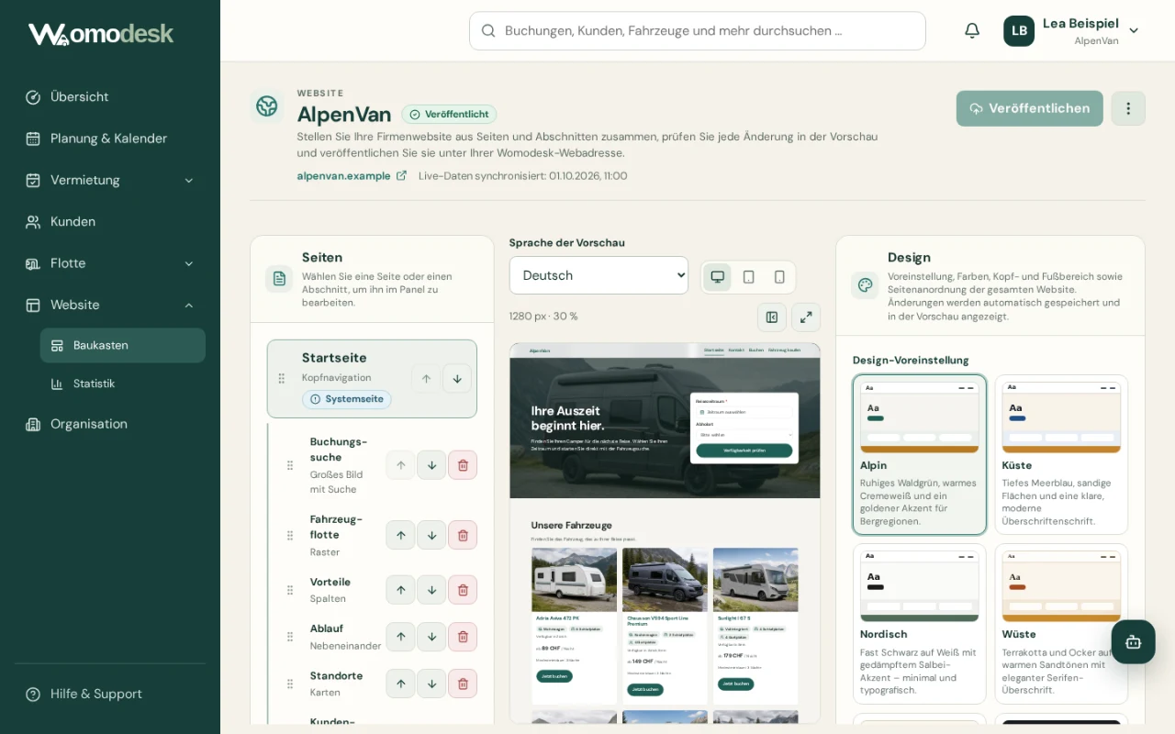The width and height of the screenshot is (1175, 734).
Task: Go to Organisation
Action: (x=110, y=424)
